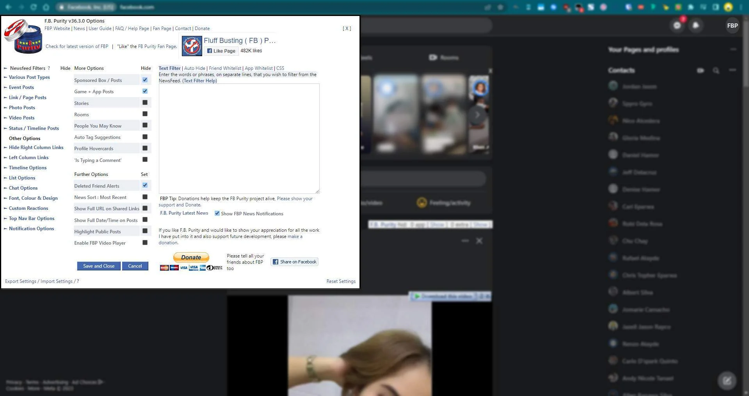The width and height of the screenshot is (749, 396).
Task: Toggle Rooms hide checkbox
Action: click(145, 114)
